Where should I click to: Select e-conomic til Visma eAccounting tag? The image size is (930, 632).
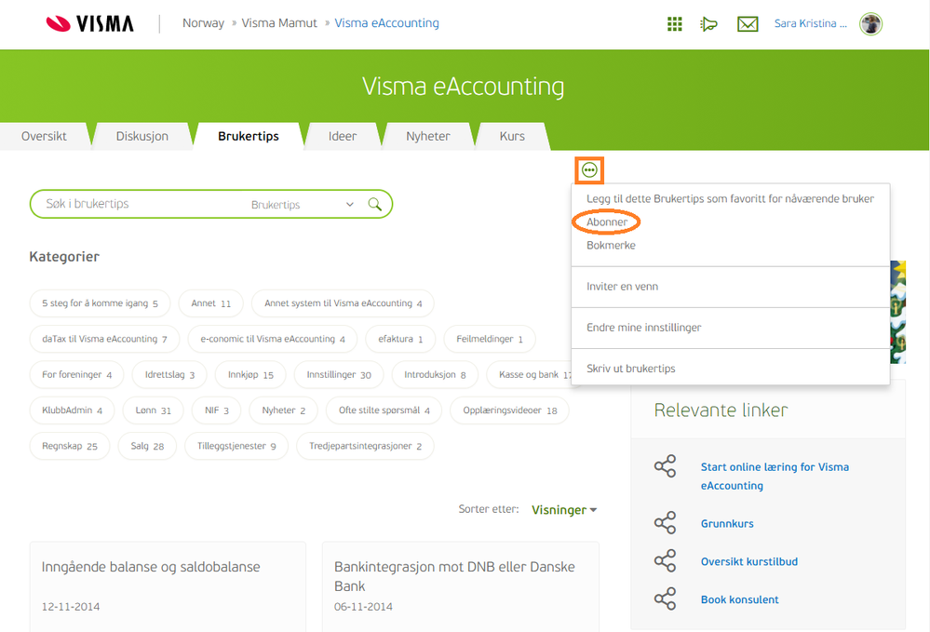coord(272,339)
